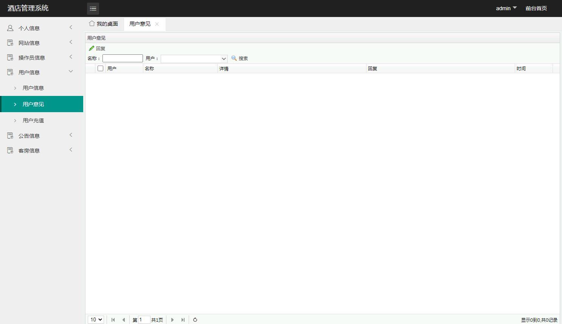Go to 前台首页 link
The width and height of the screenshot is (562, 324).
tap(536, 8)
